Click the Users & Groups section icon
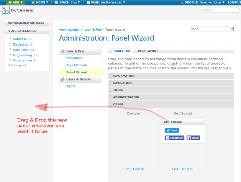The height and width of the screenshot is (182, 241). pyautogui.click(x=62, y=79)
